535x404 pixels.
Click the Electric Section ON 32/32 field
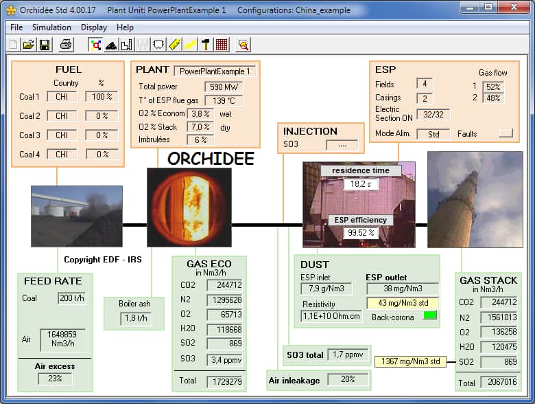pyautogui.click(x=433, y=115)
